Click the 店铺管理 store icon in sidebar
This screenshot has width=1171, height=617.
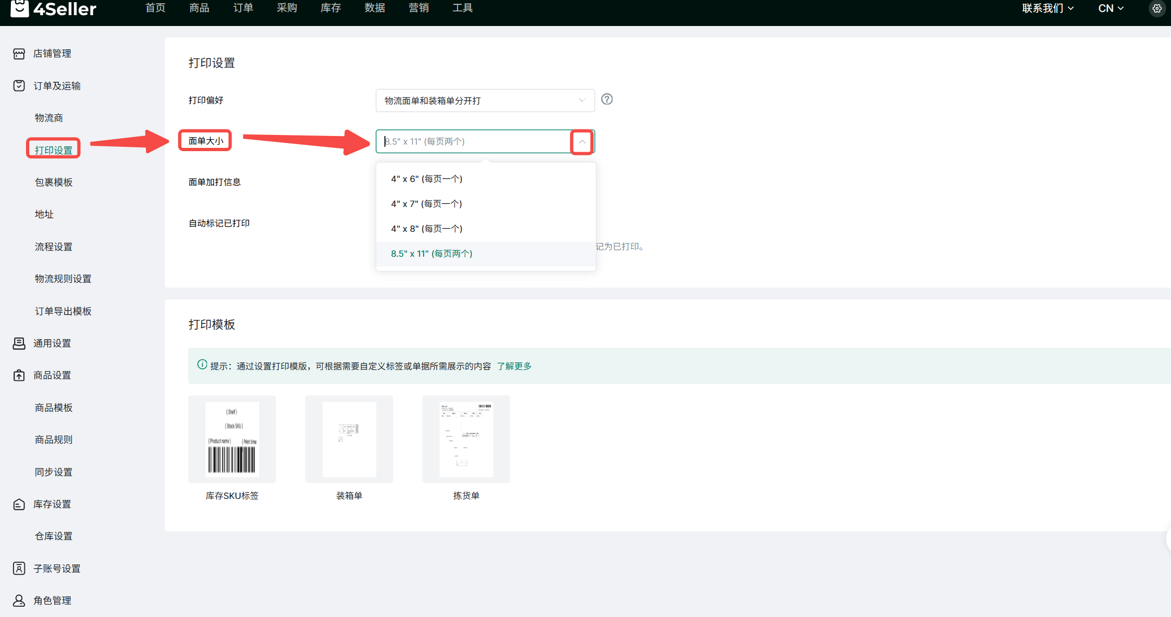pyautogui.click(x=19, y=54)
